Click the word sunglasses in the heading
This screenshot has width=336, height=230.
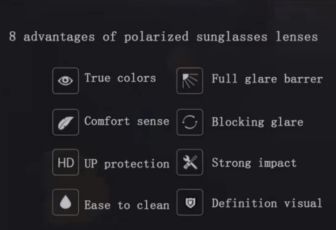[x=233, y=37]
